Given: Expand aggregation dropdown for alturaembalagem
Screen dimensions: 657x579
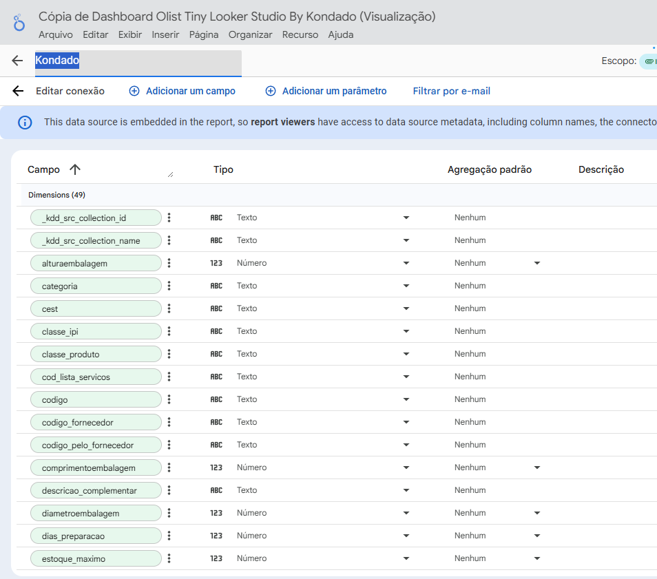Looking at the screenshot, I should pos(536,263).
